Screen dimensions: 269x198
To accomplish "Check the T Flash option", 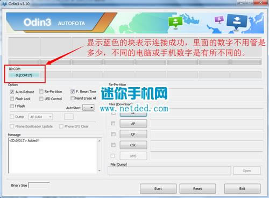I will click(12, 106).
